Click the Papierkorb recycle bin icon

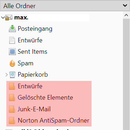[12, 75]
